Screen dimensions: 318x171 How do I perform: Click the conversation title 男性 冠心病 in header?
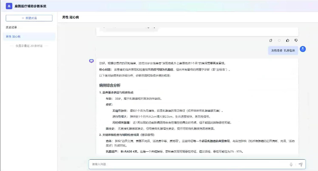71,17
